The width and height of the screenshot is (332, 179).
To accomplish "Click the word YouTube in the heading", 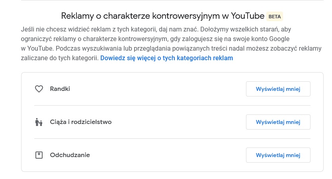I will point(247,16).
